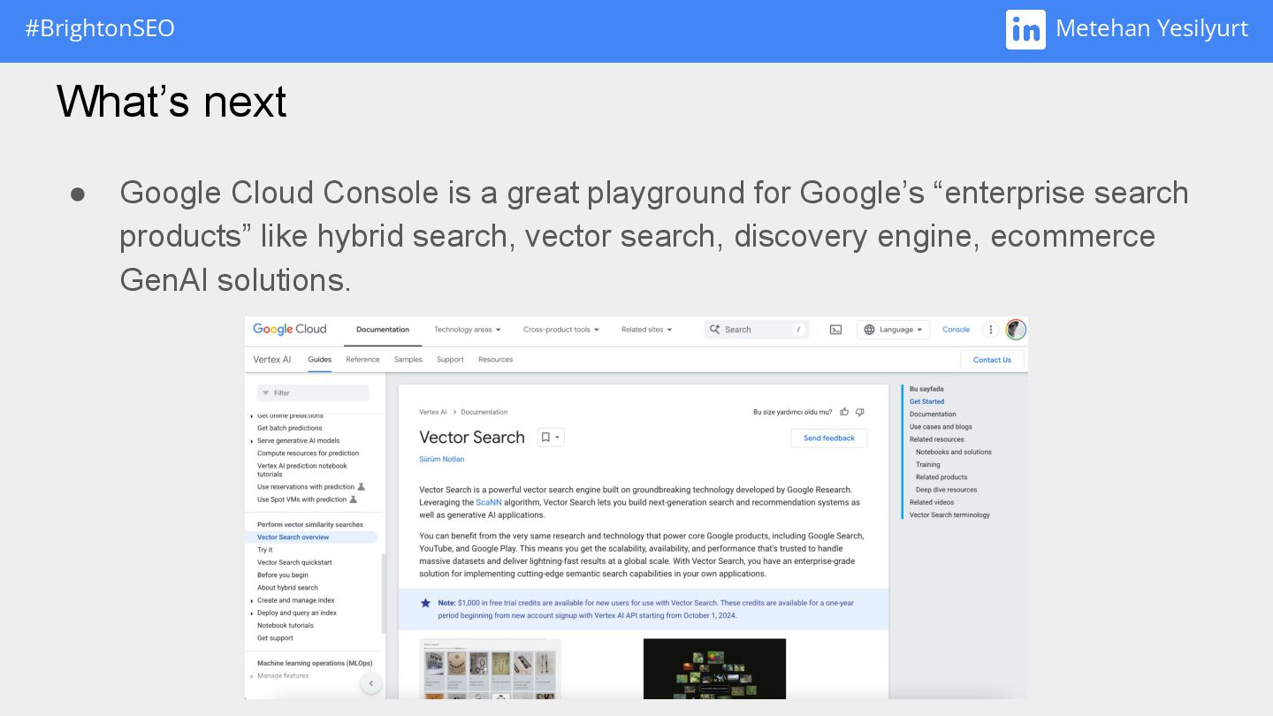Open Vector Search quickstart
1273x716 pixels.
294,563
